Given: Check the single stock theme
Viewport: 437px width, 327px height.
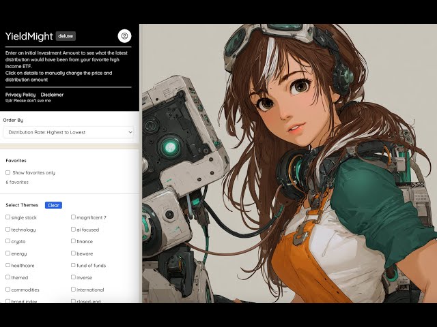Looking at the screenshot, I should pyautogui.click(x=8, y=217).
